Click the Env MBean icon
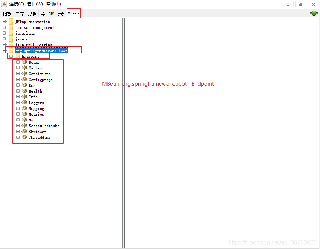The height and width of the screenshot is (249, 320). tap(25, 85)
